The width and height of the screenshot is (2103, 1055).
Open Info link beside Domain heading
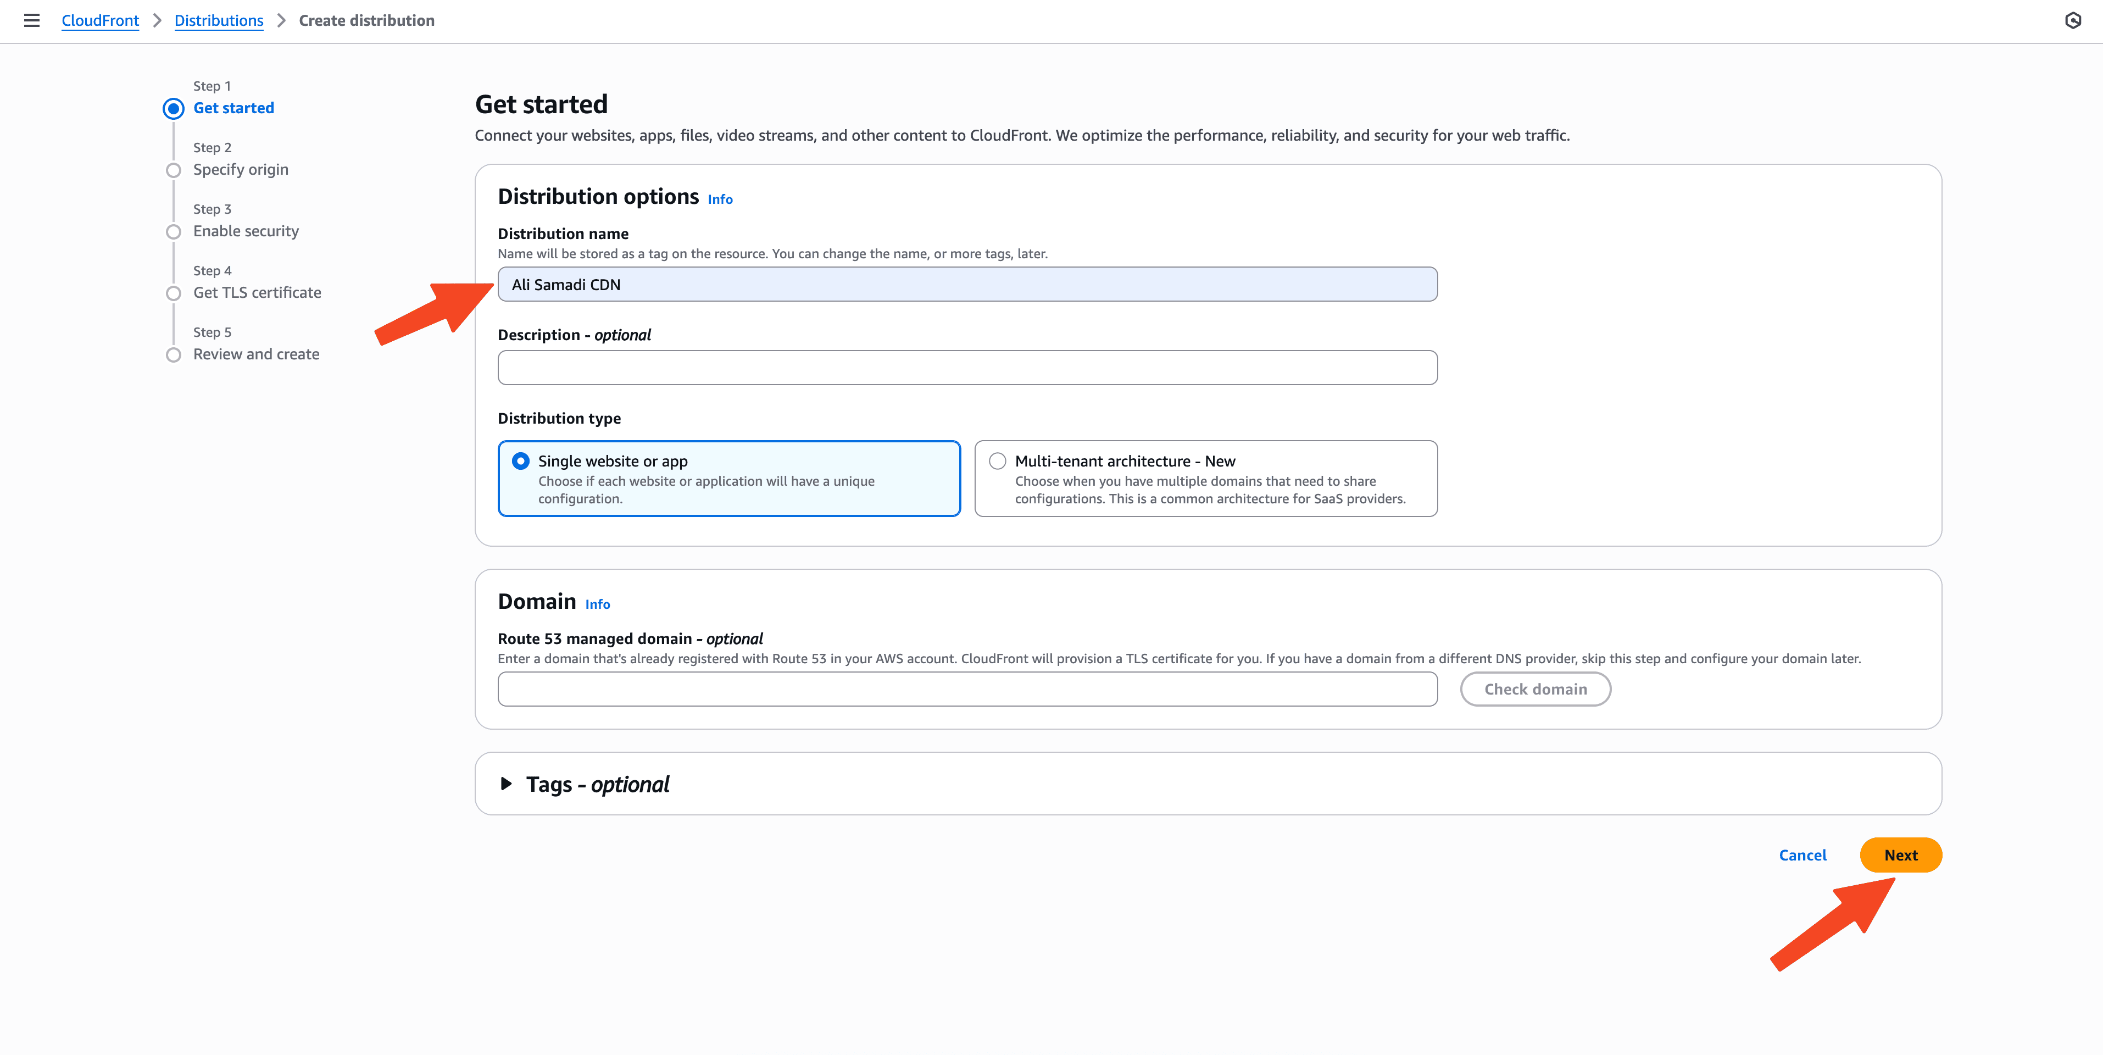click(x=598, y=604)
